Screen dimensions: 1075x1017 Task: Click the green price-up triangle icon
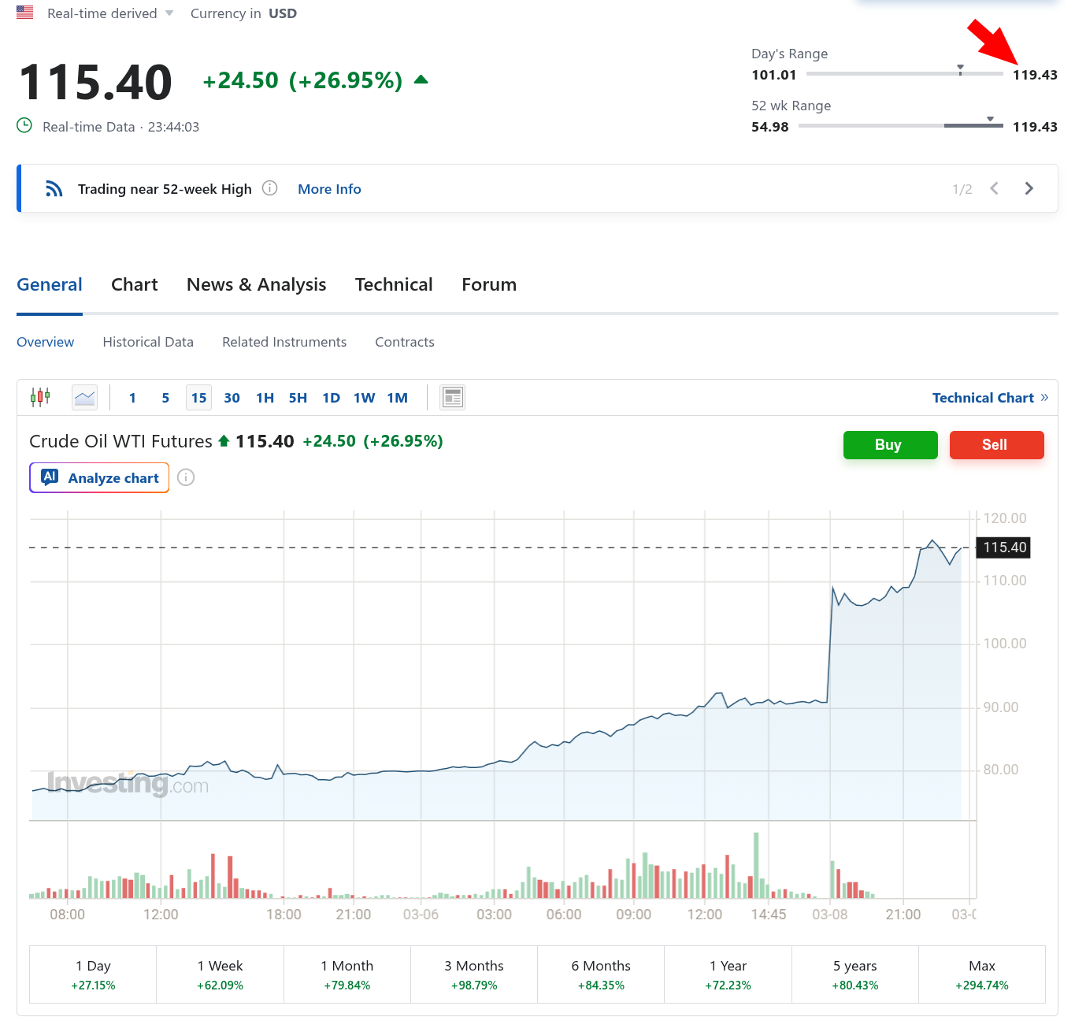coord(421,80)
